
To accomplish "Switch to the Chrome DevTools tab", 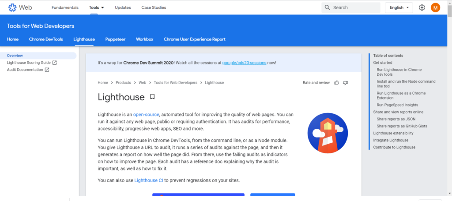I will tap(46, 39).
